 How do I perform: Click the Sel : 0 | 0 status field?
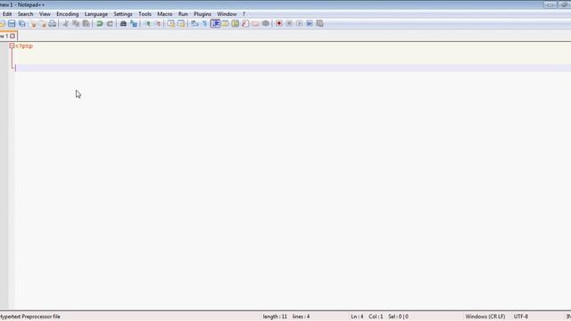[x=399, y=317]
